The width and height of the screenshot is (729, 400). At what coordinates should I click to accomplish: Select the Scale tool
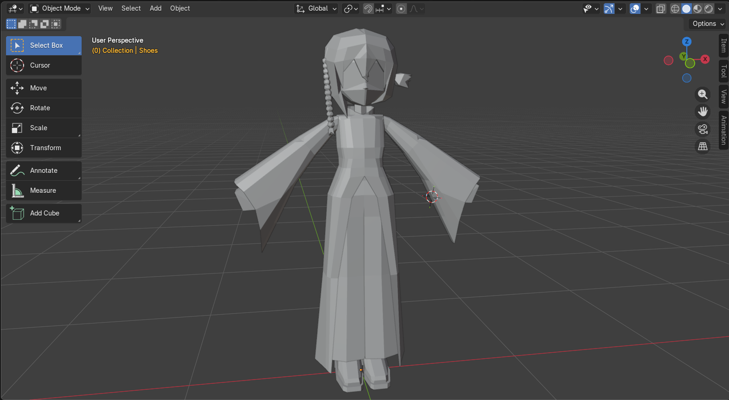[44, 128]
